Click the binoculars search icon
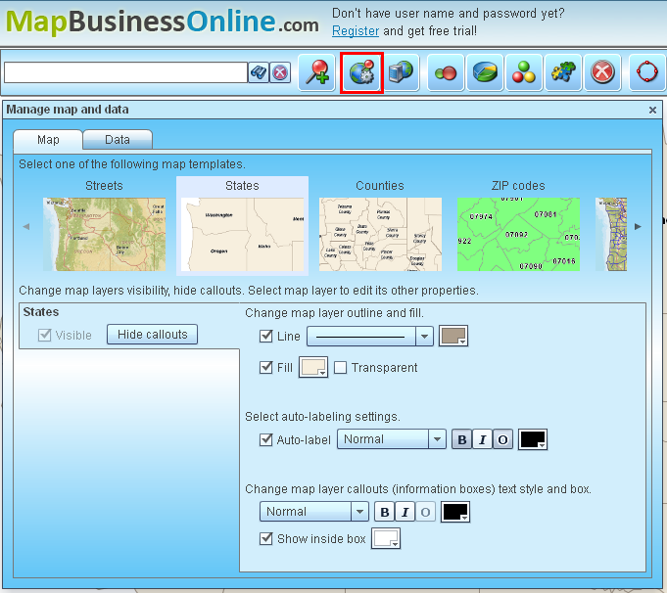The height and width of the screenshot is (593, 667). coord(259,72)
